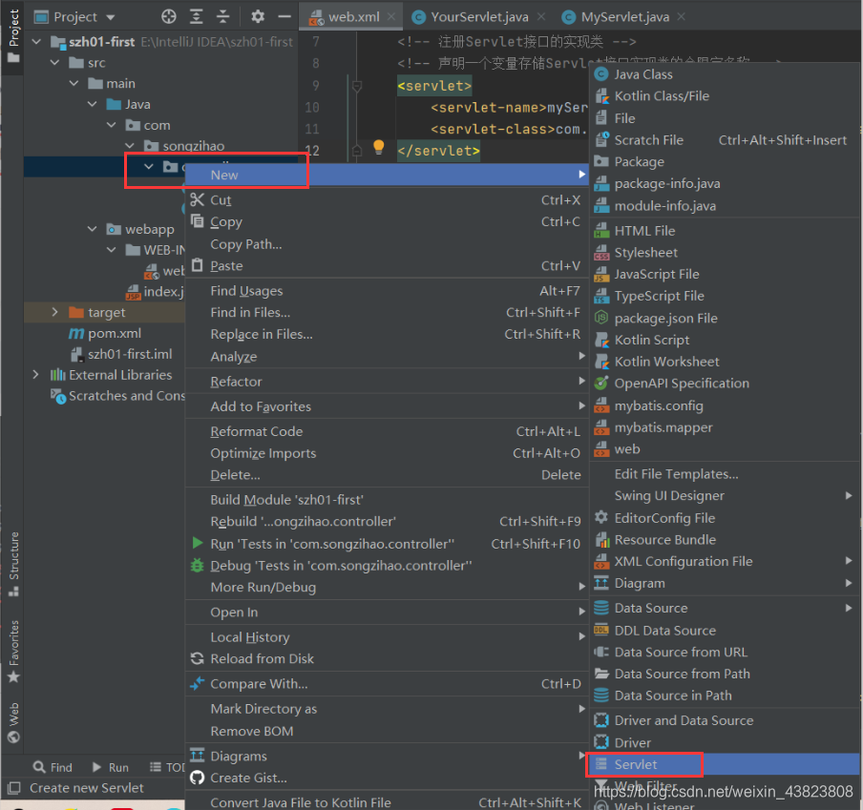Click the EditorConfig File gear icon

[x=601, y=517]
